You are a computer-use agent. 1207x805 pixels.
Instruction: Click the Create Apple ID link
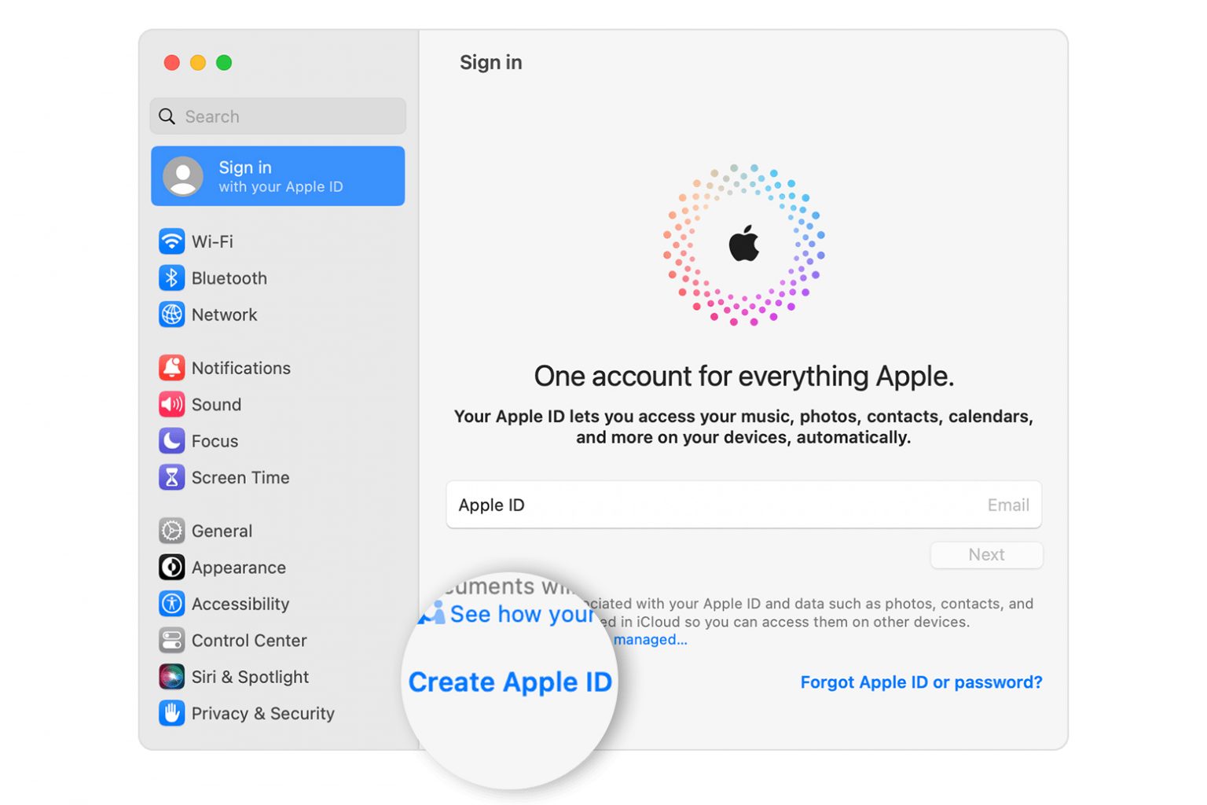[x=510, y=682]
